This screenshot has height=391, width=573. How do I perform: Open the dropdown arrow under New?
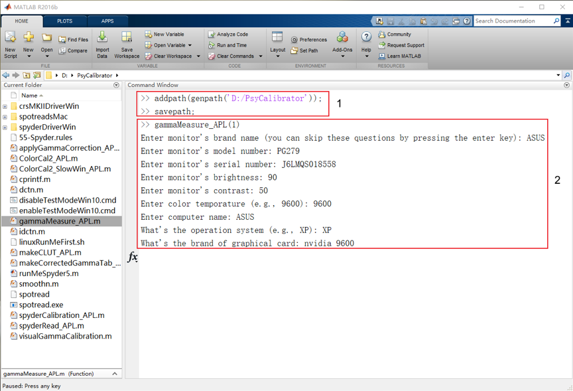tap(29, 56)
